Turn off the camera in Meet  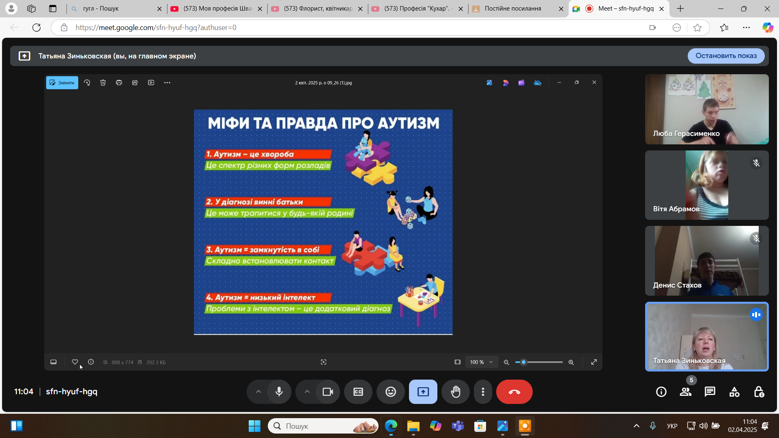click(x=328, y=392)
